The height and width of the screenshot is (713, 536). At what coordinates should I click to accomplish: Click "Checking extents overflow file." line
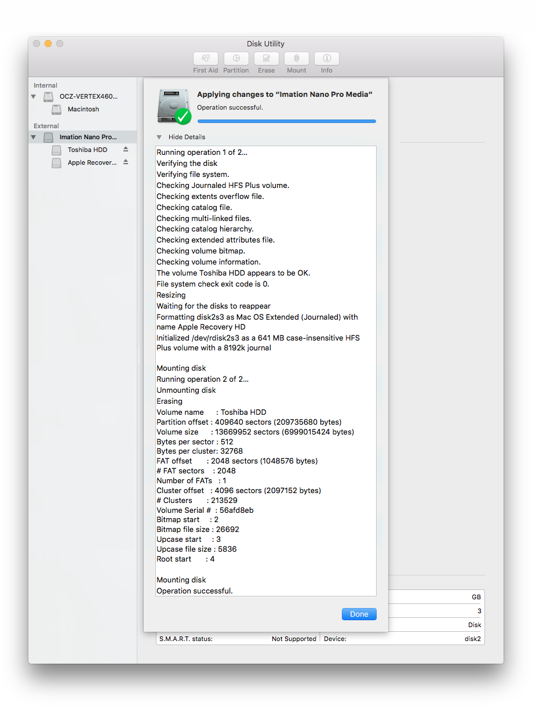210,197
